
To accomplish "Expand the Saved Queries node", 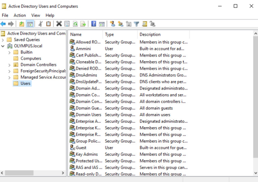I will [3, 40].
